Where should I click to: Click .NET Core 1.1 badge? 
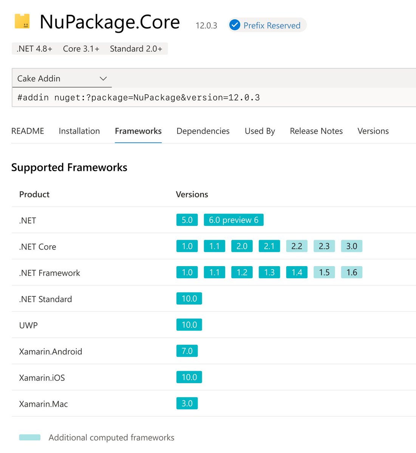click(215, 246)
